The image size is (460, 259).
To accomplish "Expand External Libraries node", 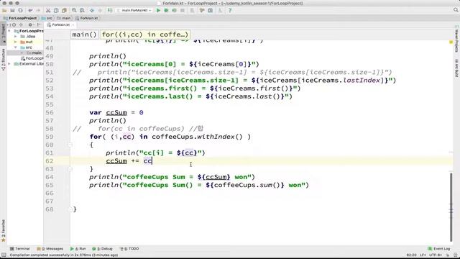I will [x=9, y=64].
